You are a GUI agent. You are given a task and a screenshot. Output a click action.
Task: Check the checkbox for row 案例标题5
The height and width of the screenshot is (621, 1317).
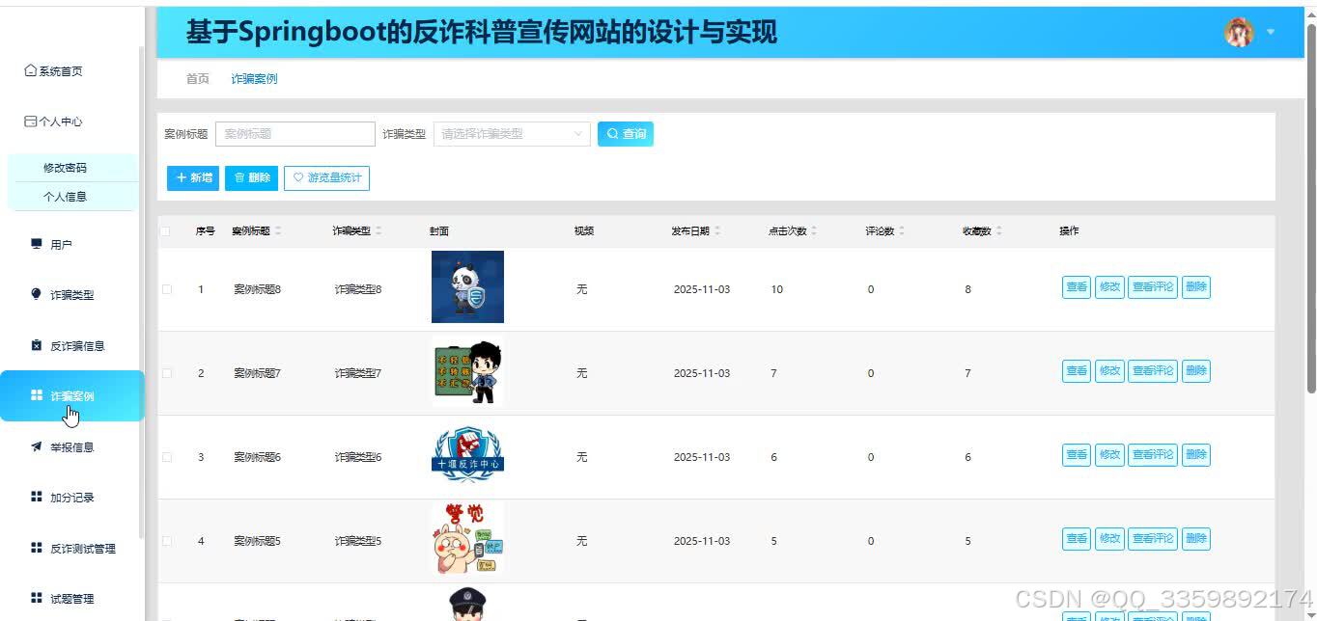[x=166, y=541]
